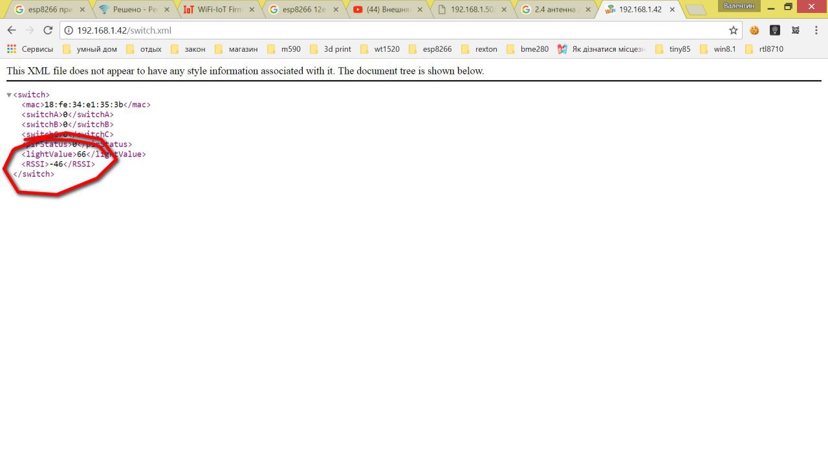Click the switchB element line

coord(67,124)
